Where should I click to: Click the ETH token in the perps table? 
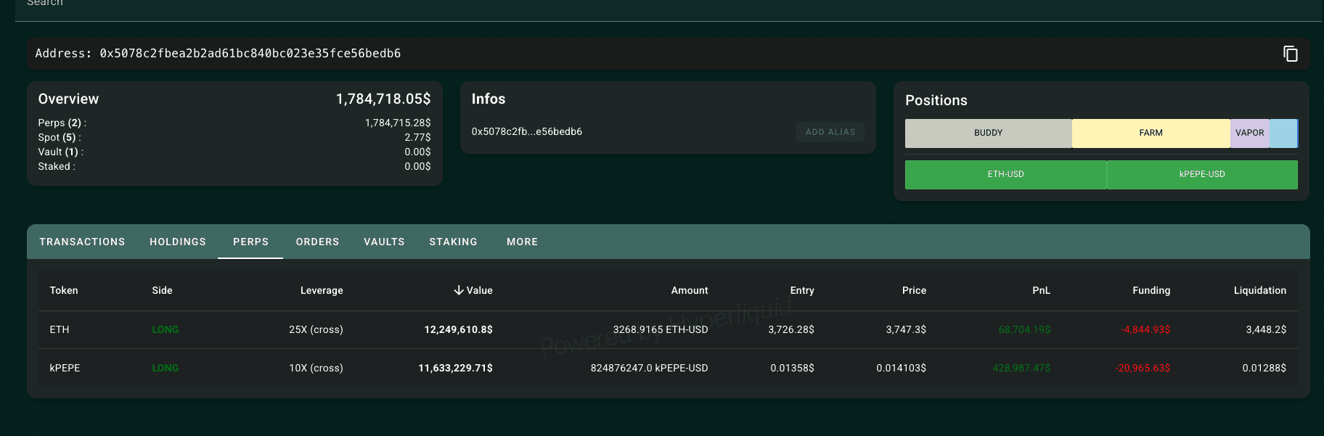click(60, 329)
